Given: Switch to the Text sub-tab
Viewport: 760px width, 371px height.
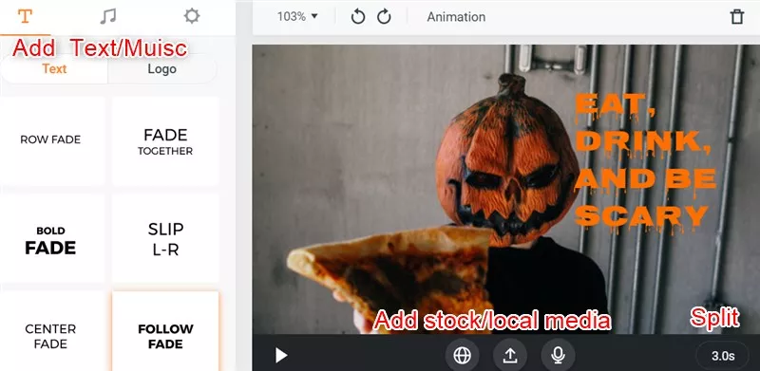Looking at the screenshot, I should (x=54, y=69).
